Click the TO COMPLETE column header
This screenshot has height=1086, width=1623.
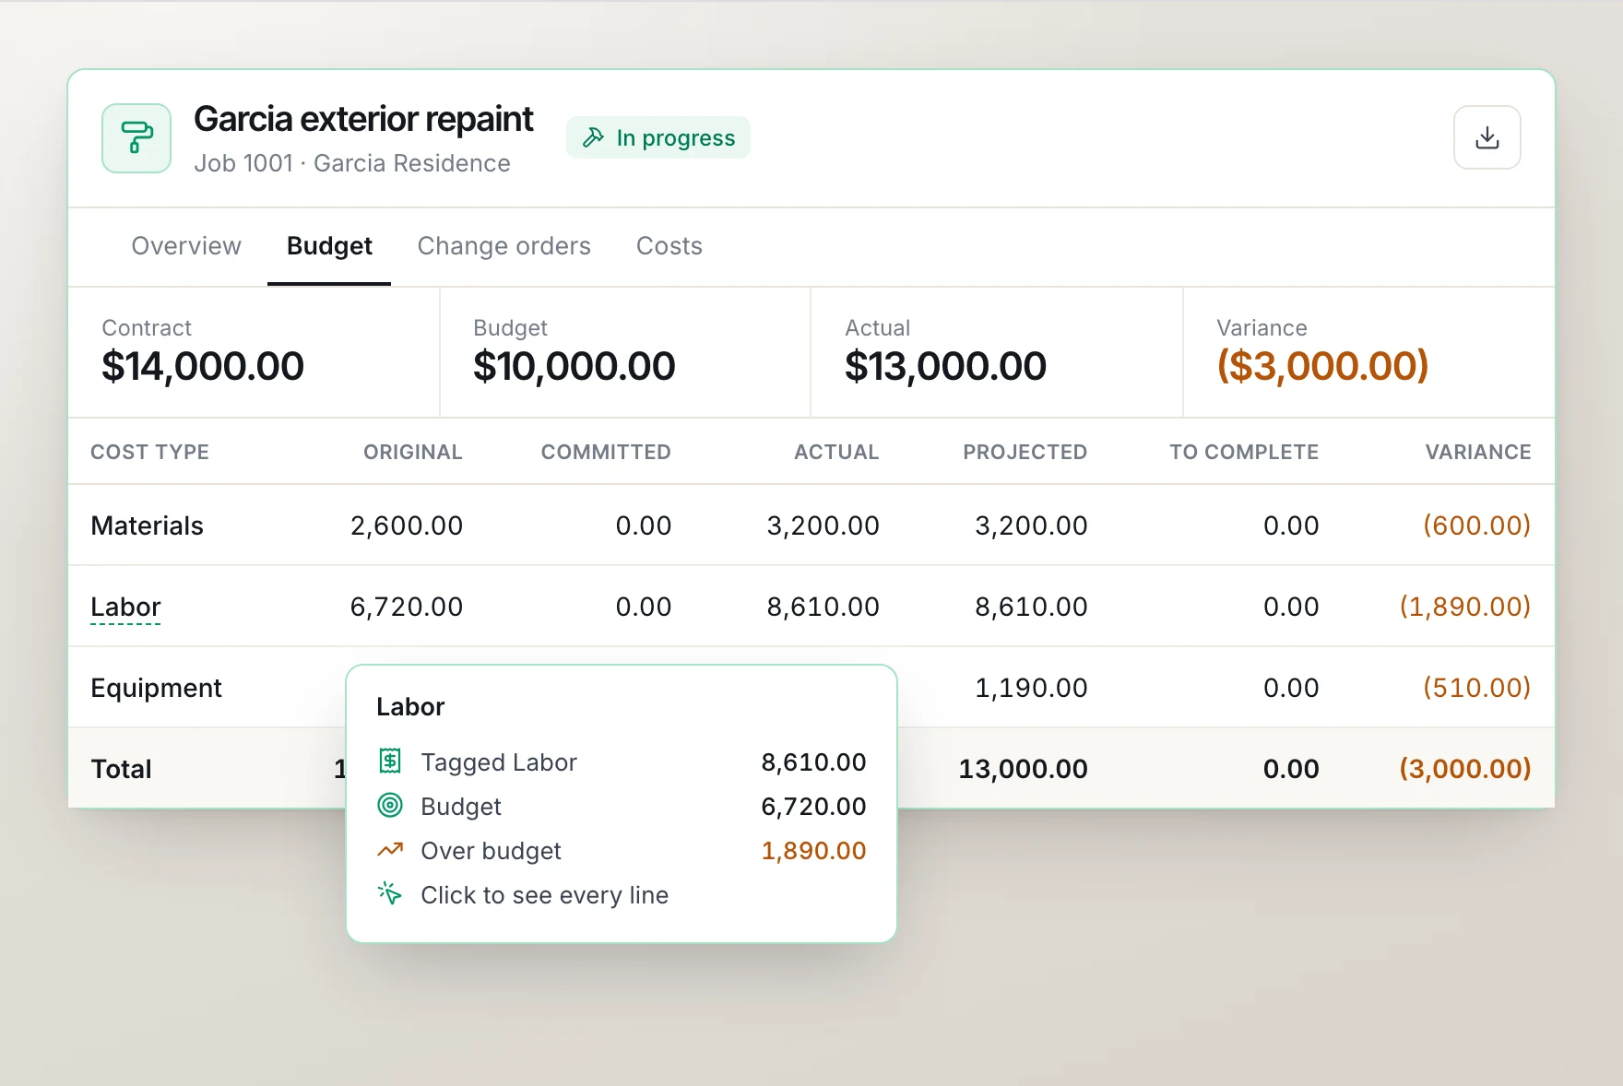tap(1244, 452)
